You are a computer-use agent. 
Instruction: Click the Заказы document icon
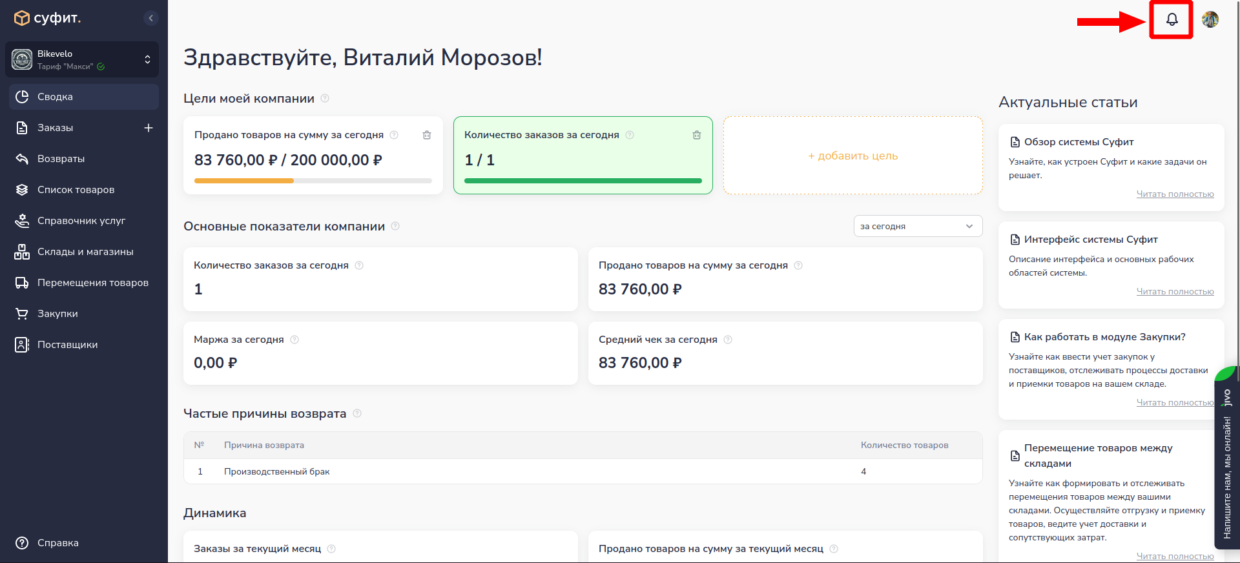point(22,128)
